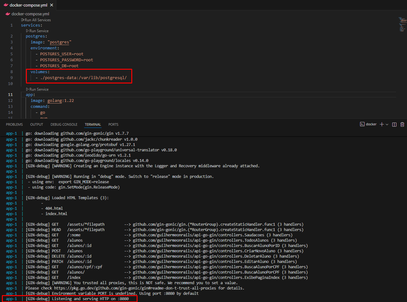This screenshot has height=302, width=407.
Task: Click line number 11 in the gutter
Action: 10,95
